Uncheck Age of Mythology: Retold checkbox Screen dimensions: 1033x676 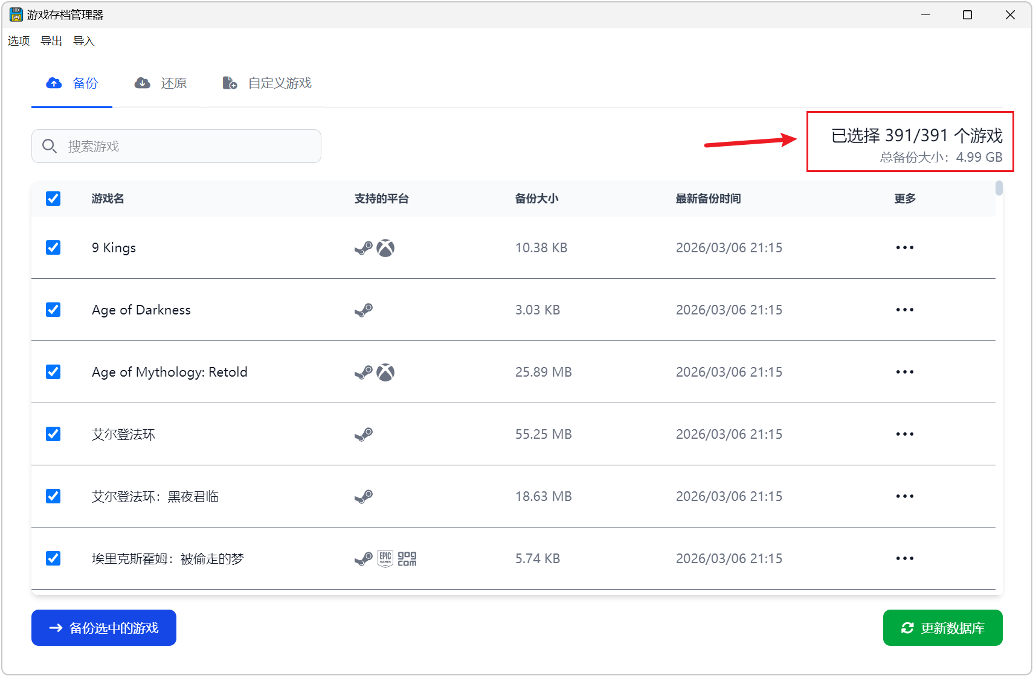[x=53, y=372]
